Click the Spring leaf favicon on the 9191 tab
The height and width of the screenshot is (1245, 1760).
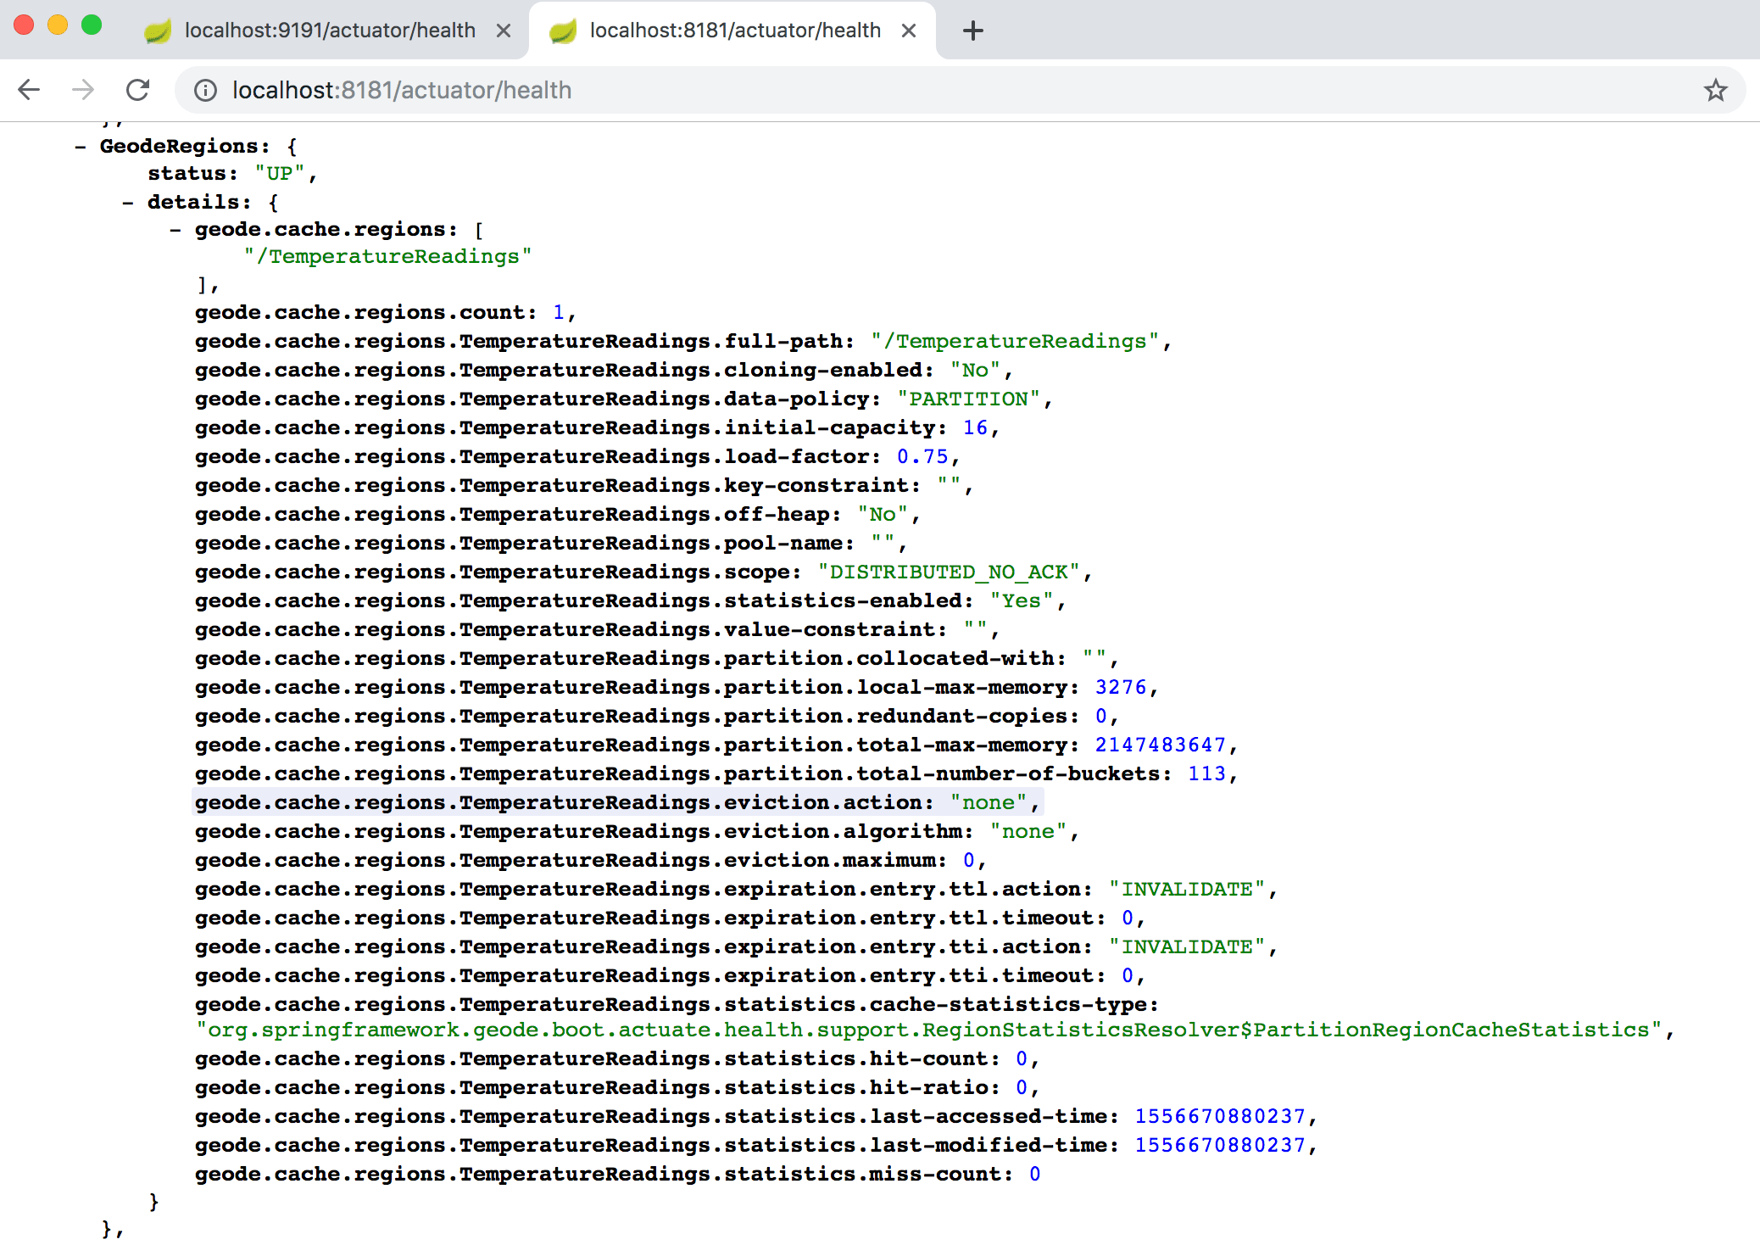pyautogui.click(x=157, y=30)
